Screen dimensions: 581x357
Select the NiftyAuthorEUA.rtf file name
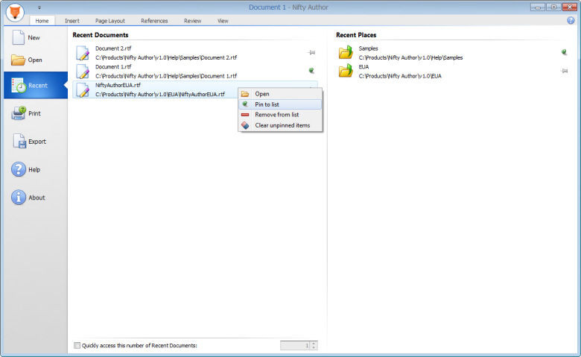pyautogui.click(x=118, y=85)
